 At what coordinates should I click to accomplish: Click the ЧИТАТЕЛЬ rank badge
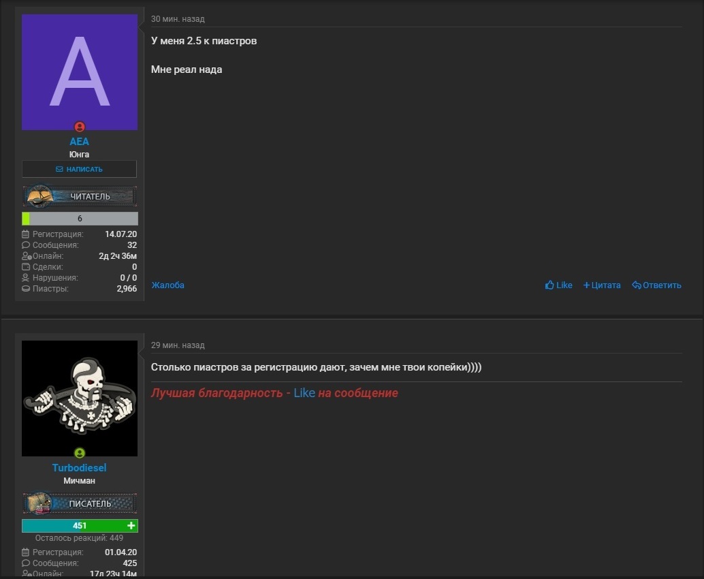coord(80,196)
